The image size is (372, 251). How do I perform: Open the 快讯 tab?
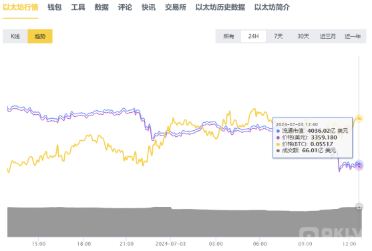tap(148, 7)
